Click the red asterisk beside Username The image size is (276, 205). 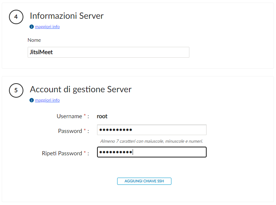coord(85,116)
